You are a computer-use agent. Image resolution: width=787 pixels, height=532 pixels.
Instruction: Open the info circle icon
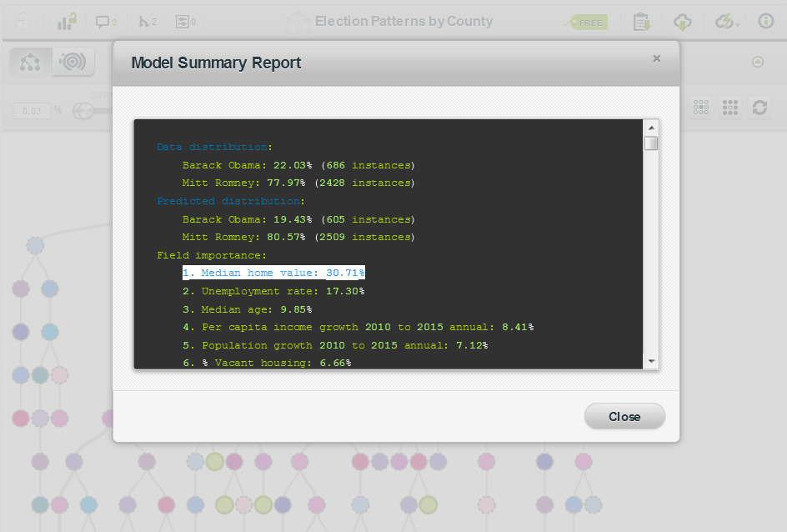pyautogui.click(x=765, y=22)
